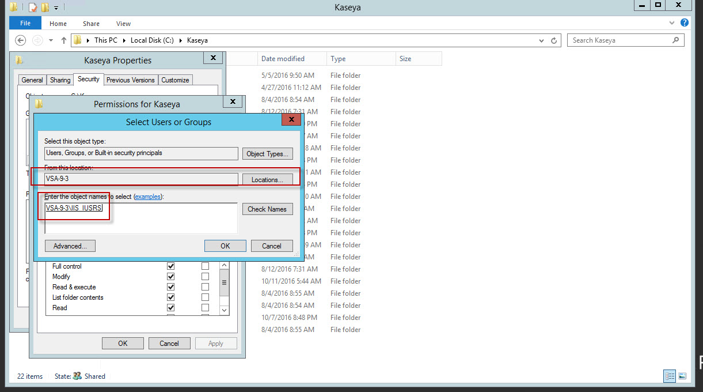703x392 pixels.
Task: Go back using the Back arrow
Action: [x=21, y=40]
